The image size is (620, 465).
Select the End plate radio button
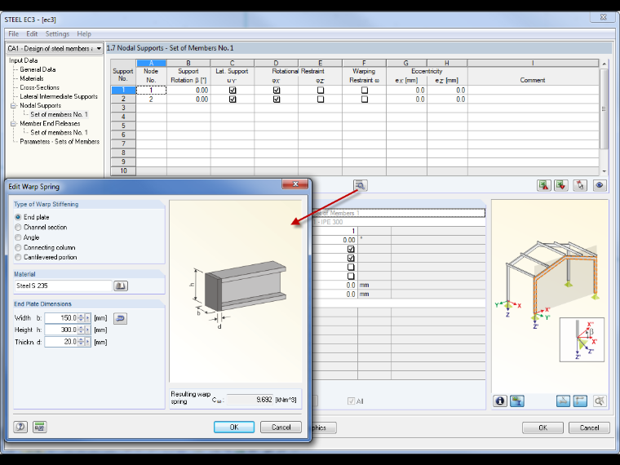(x=18, y=217)
